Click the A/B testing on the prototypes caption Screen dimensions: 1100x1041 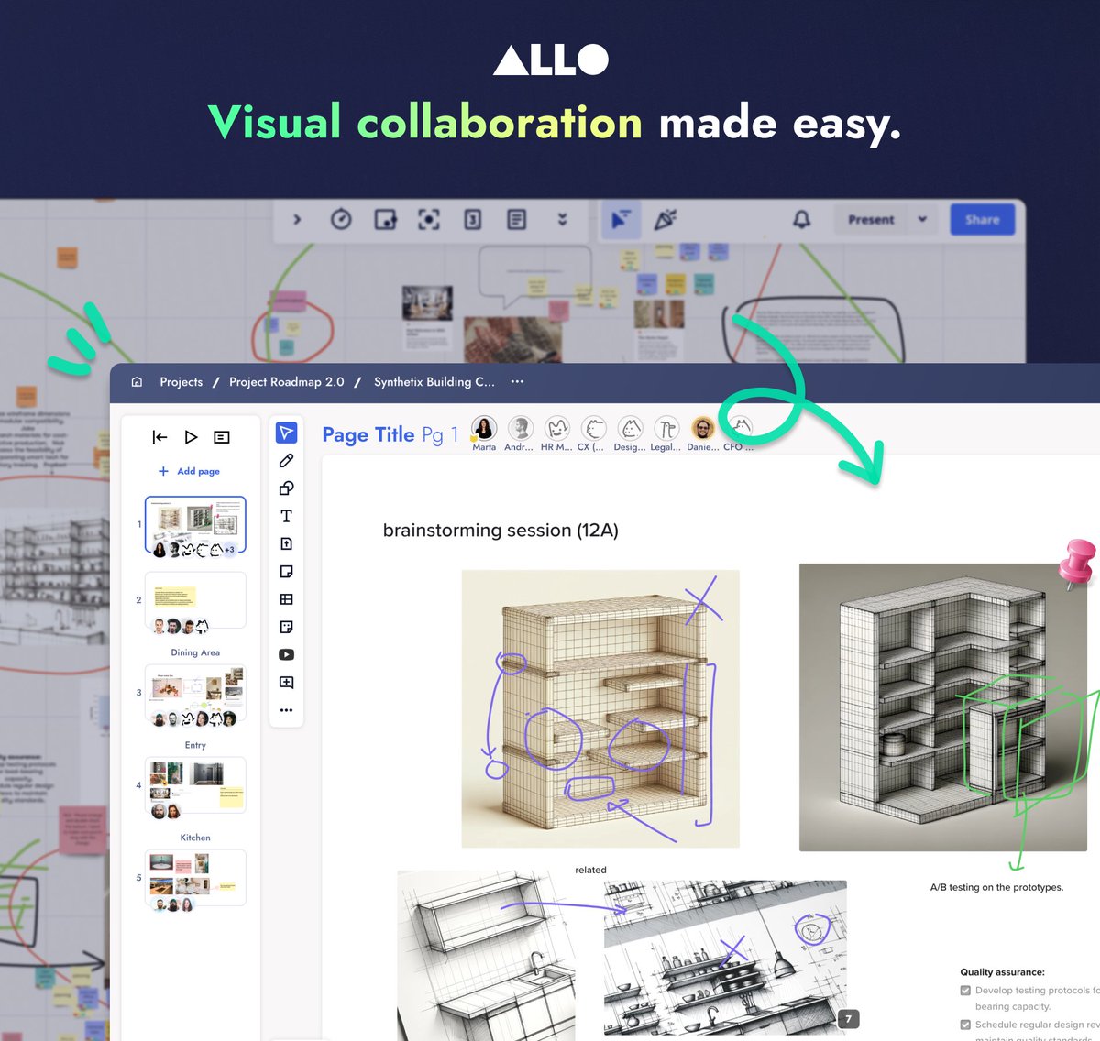point(996,887)
